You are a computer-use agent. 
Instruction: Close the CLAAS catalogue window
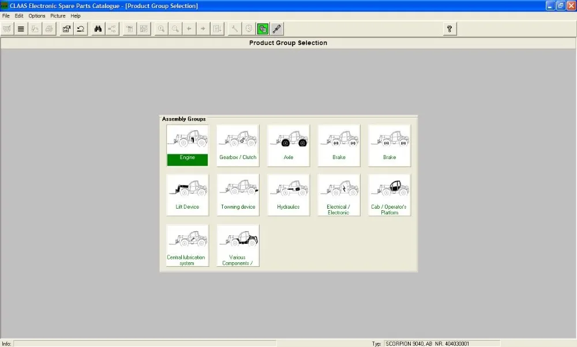[571, 6]
